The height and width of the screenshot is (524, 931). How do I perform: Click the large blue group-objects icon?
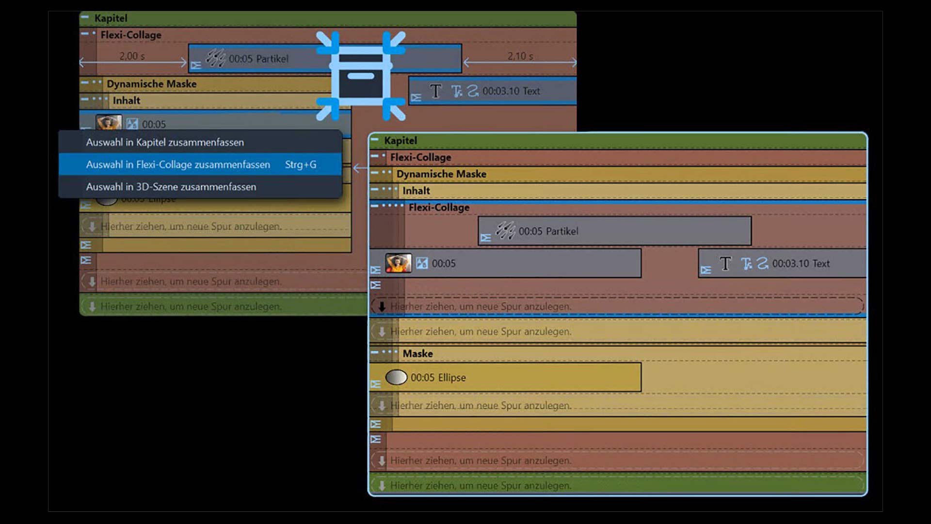click(361, 76)
